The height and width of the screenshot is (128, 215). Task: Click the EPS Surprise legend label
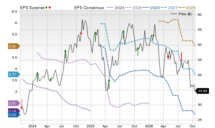(x=32, y=8)
